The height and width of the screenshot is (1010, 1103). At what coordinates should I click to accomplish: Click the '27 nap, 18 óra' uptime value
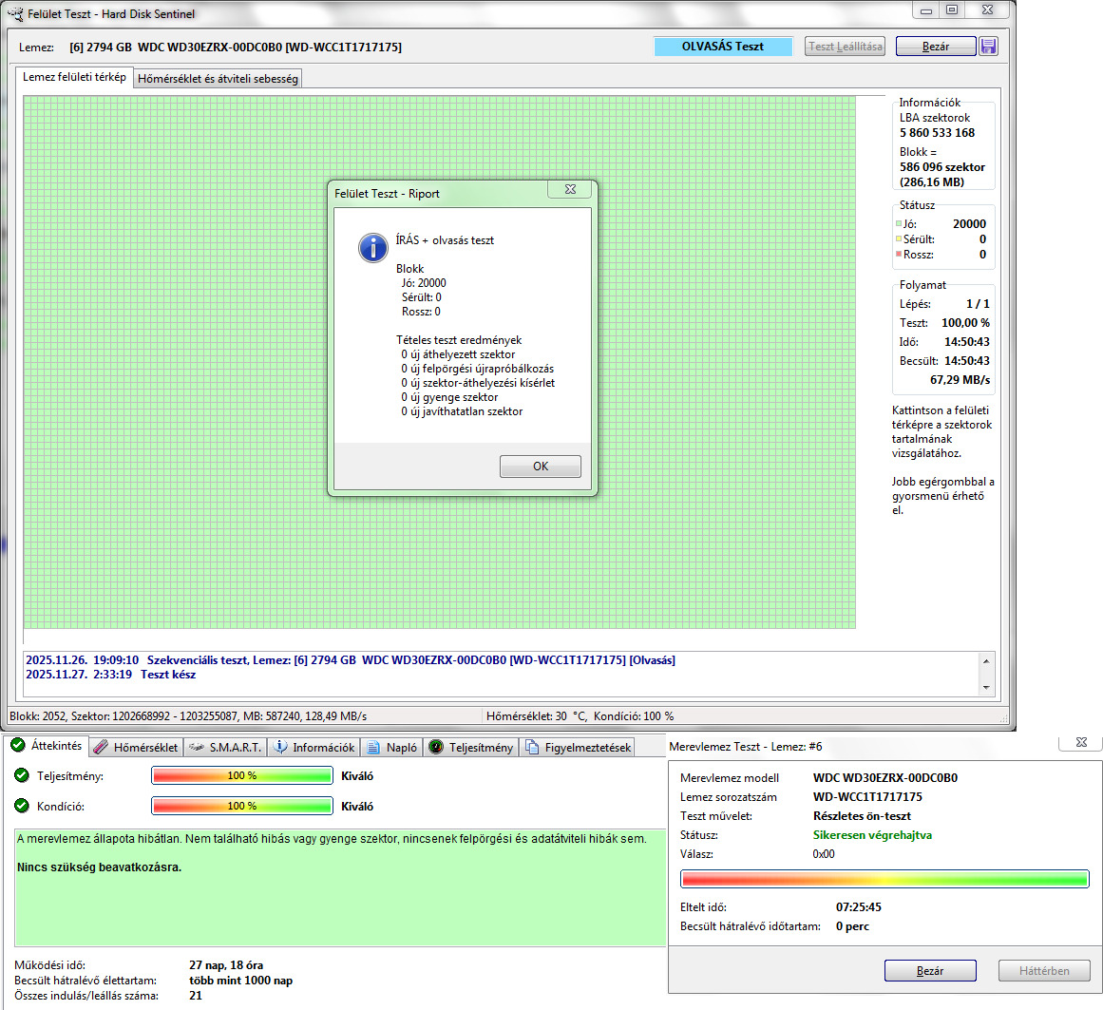coord(226,965)
